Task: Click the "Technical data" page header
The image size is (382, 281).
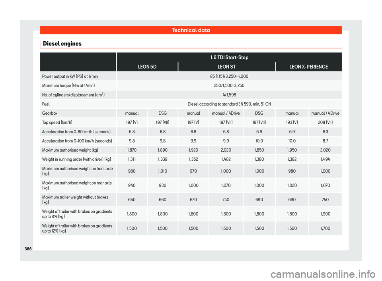Action: 191,30
